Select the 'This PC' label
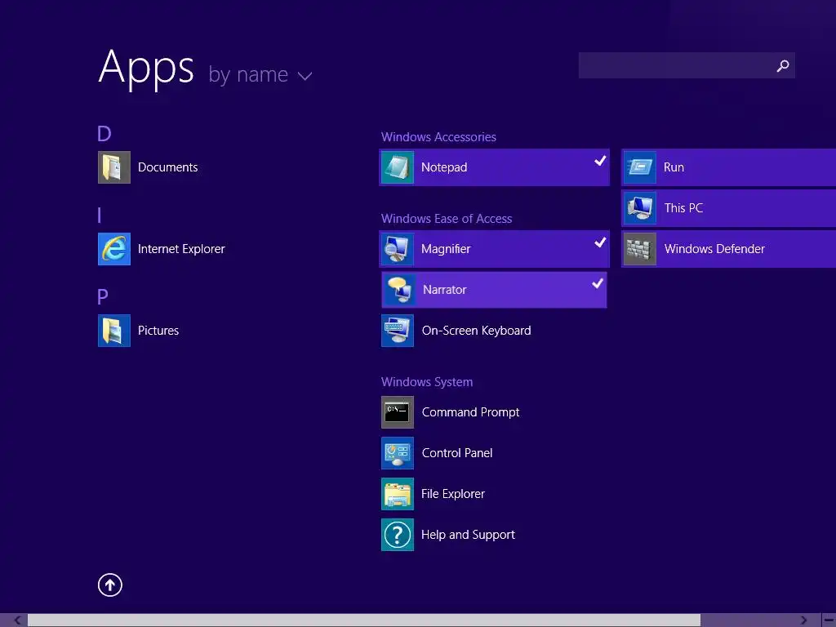Image resolution: width=836 pixels, height=627 pixels. 683,208
